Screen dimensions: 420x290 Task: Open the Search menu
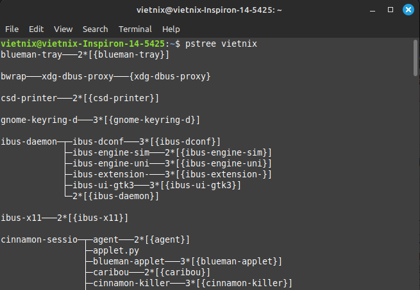pos(96,29)
